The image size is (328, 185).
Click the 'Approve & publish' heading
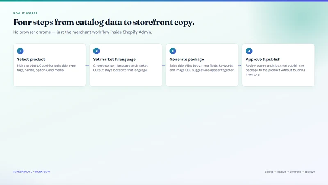click(x=263, y=59)
